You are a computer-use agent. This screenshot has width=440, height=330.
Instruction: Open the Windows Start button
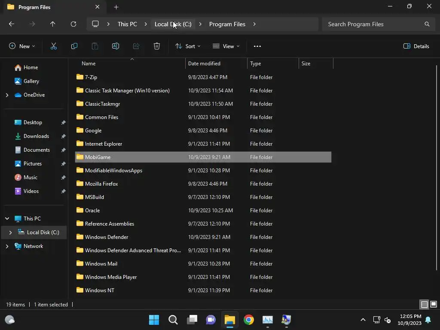[154, 320]
